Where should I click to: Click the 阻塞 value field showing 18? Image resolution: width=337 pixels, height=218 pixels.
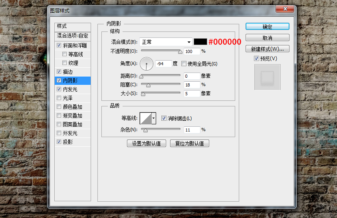(192, 85)
